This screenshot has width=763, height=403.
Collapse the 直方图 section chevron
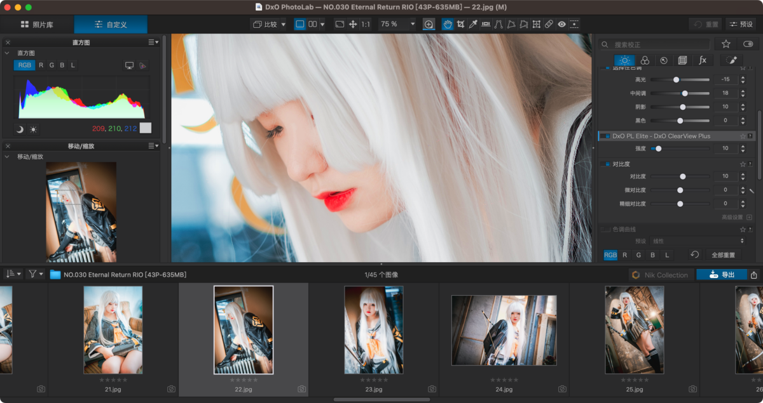[7, 53]
